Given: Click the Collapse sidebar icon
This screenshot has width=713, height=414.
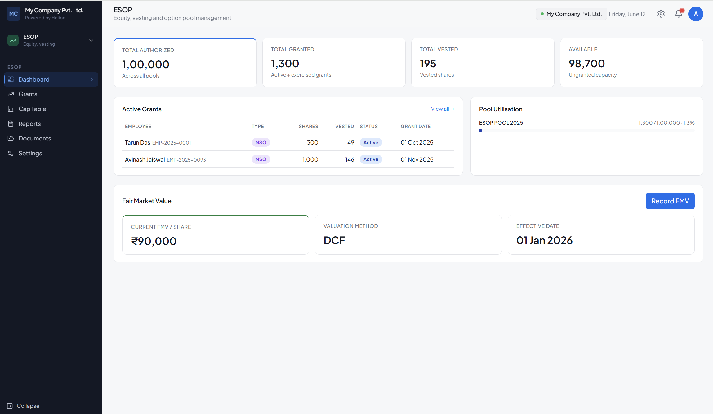Looking at the screenshot, I should pos(10,406).
